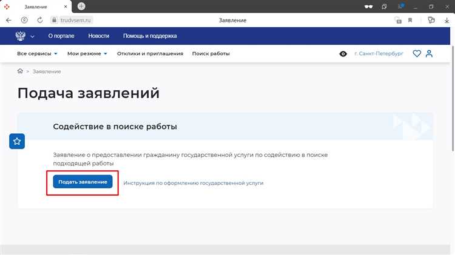Open Инструкция по оформлению государственной услуги link
455x255 pixels.
point(194,183)
